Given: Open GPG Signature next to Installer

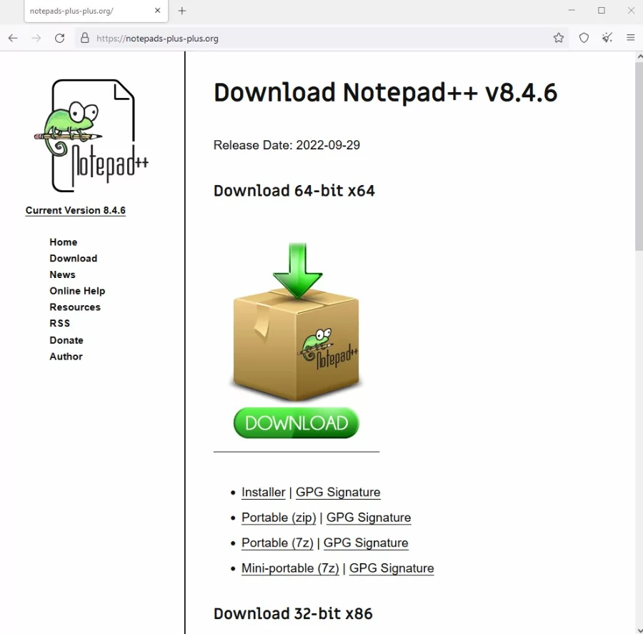Looking at the screenshot, I should (x=338, y=492).
